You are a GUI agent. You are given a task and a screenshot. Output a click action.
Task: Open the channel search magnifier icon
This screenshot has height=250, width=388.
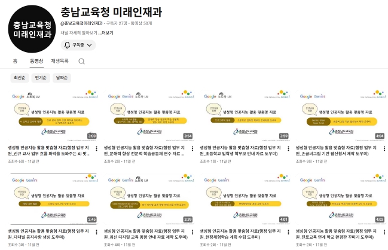81,61
